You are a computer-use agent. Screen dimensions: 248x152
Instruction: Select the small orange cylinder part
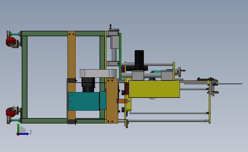pyautogui.click(x=123, y=101)
